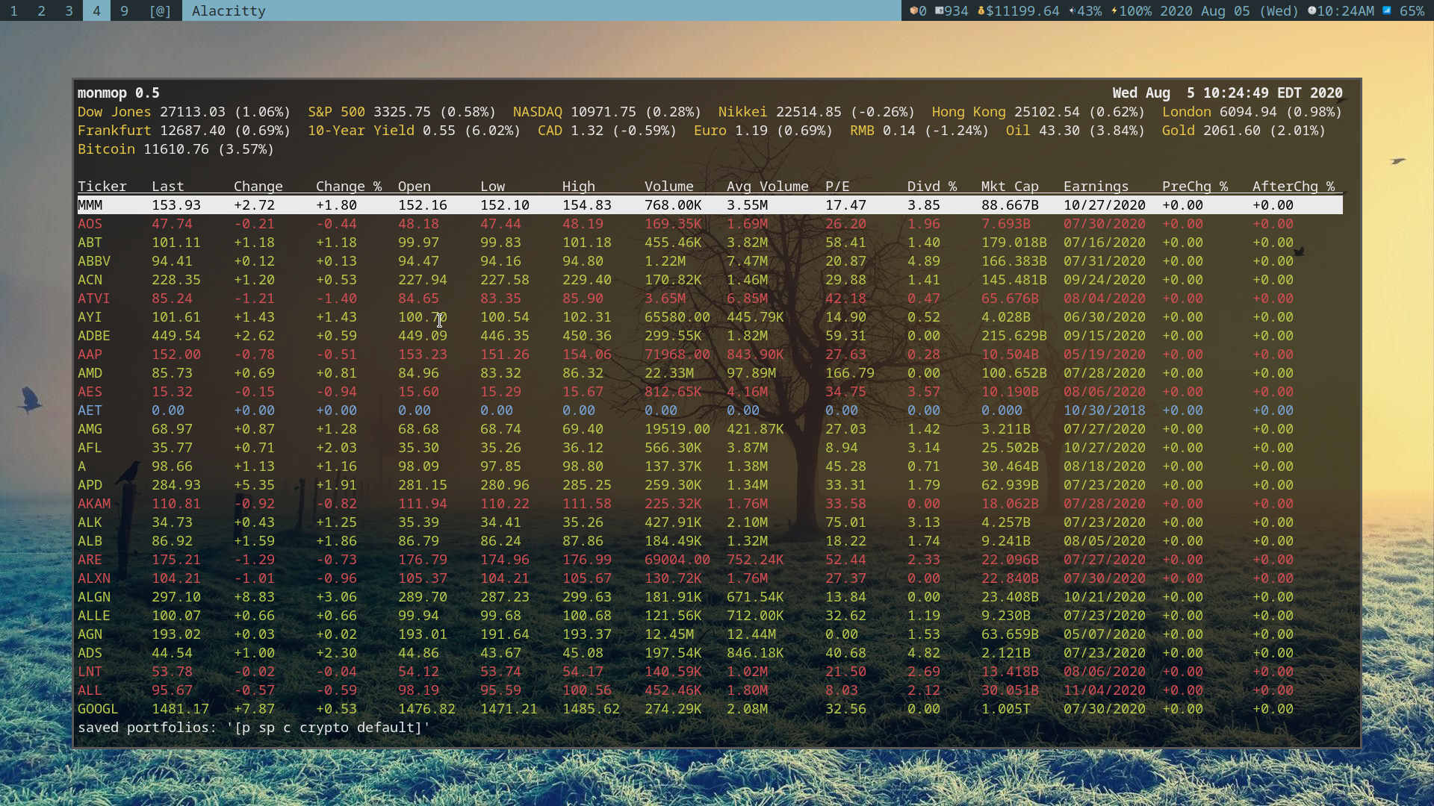1434x806 pixels.
Task: Click the Bitcoin index price
Action: coord(176,149)
